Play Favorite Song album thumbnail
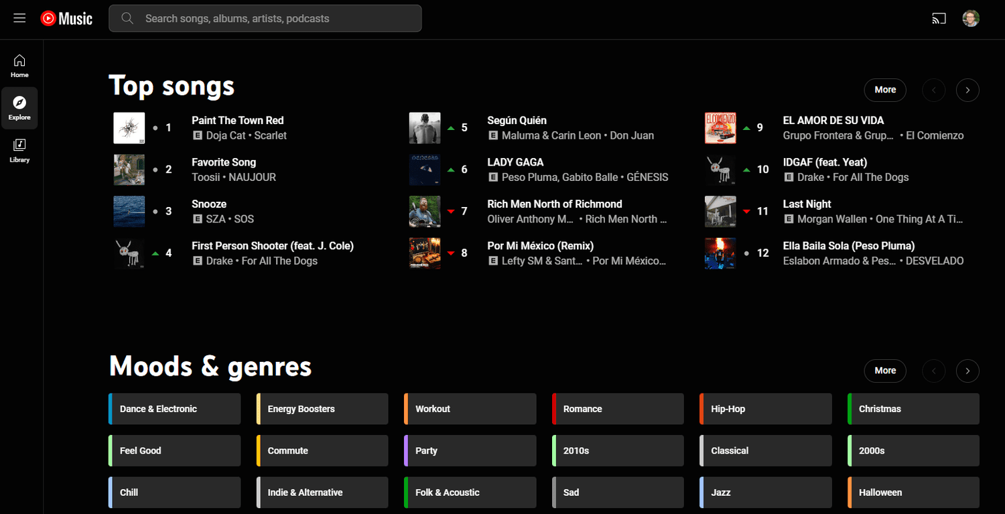The image size is (1005, 514). coord(129,170)
